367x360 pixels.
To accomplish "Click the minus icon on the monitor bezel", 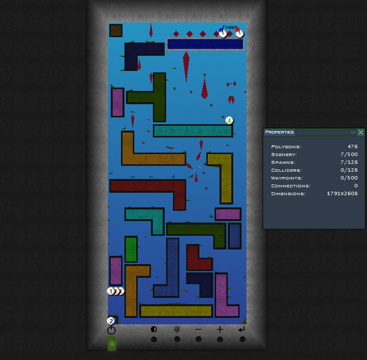I will click(198, 330).
